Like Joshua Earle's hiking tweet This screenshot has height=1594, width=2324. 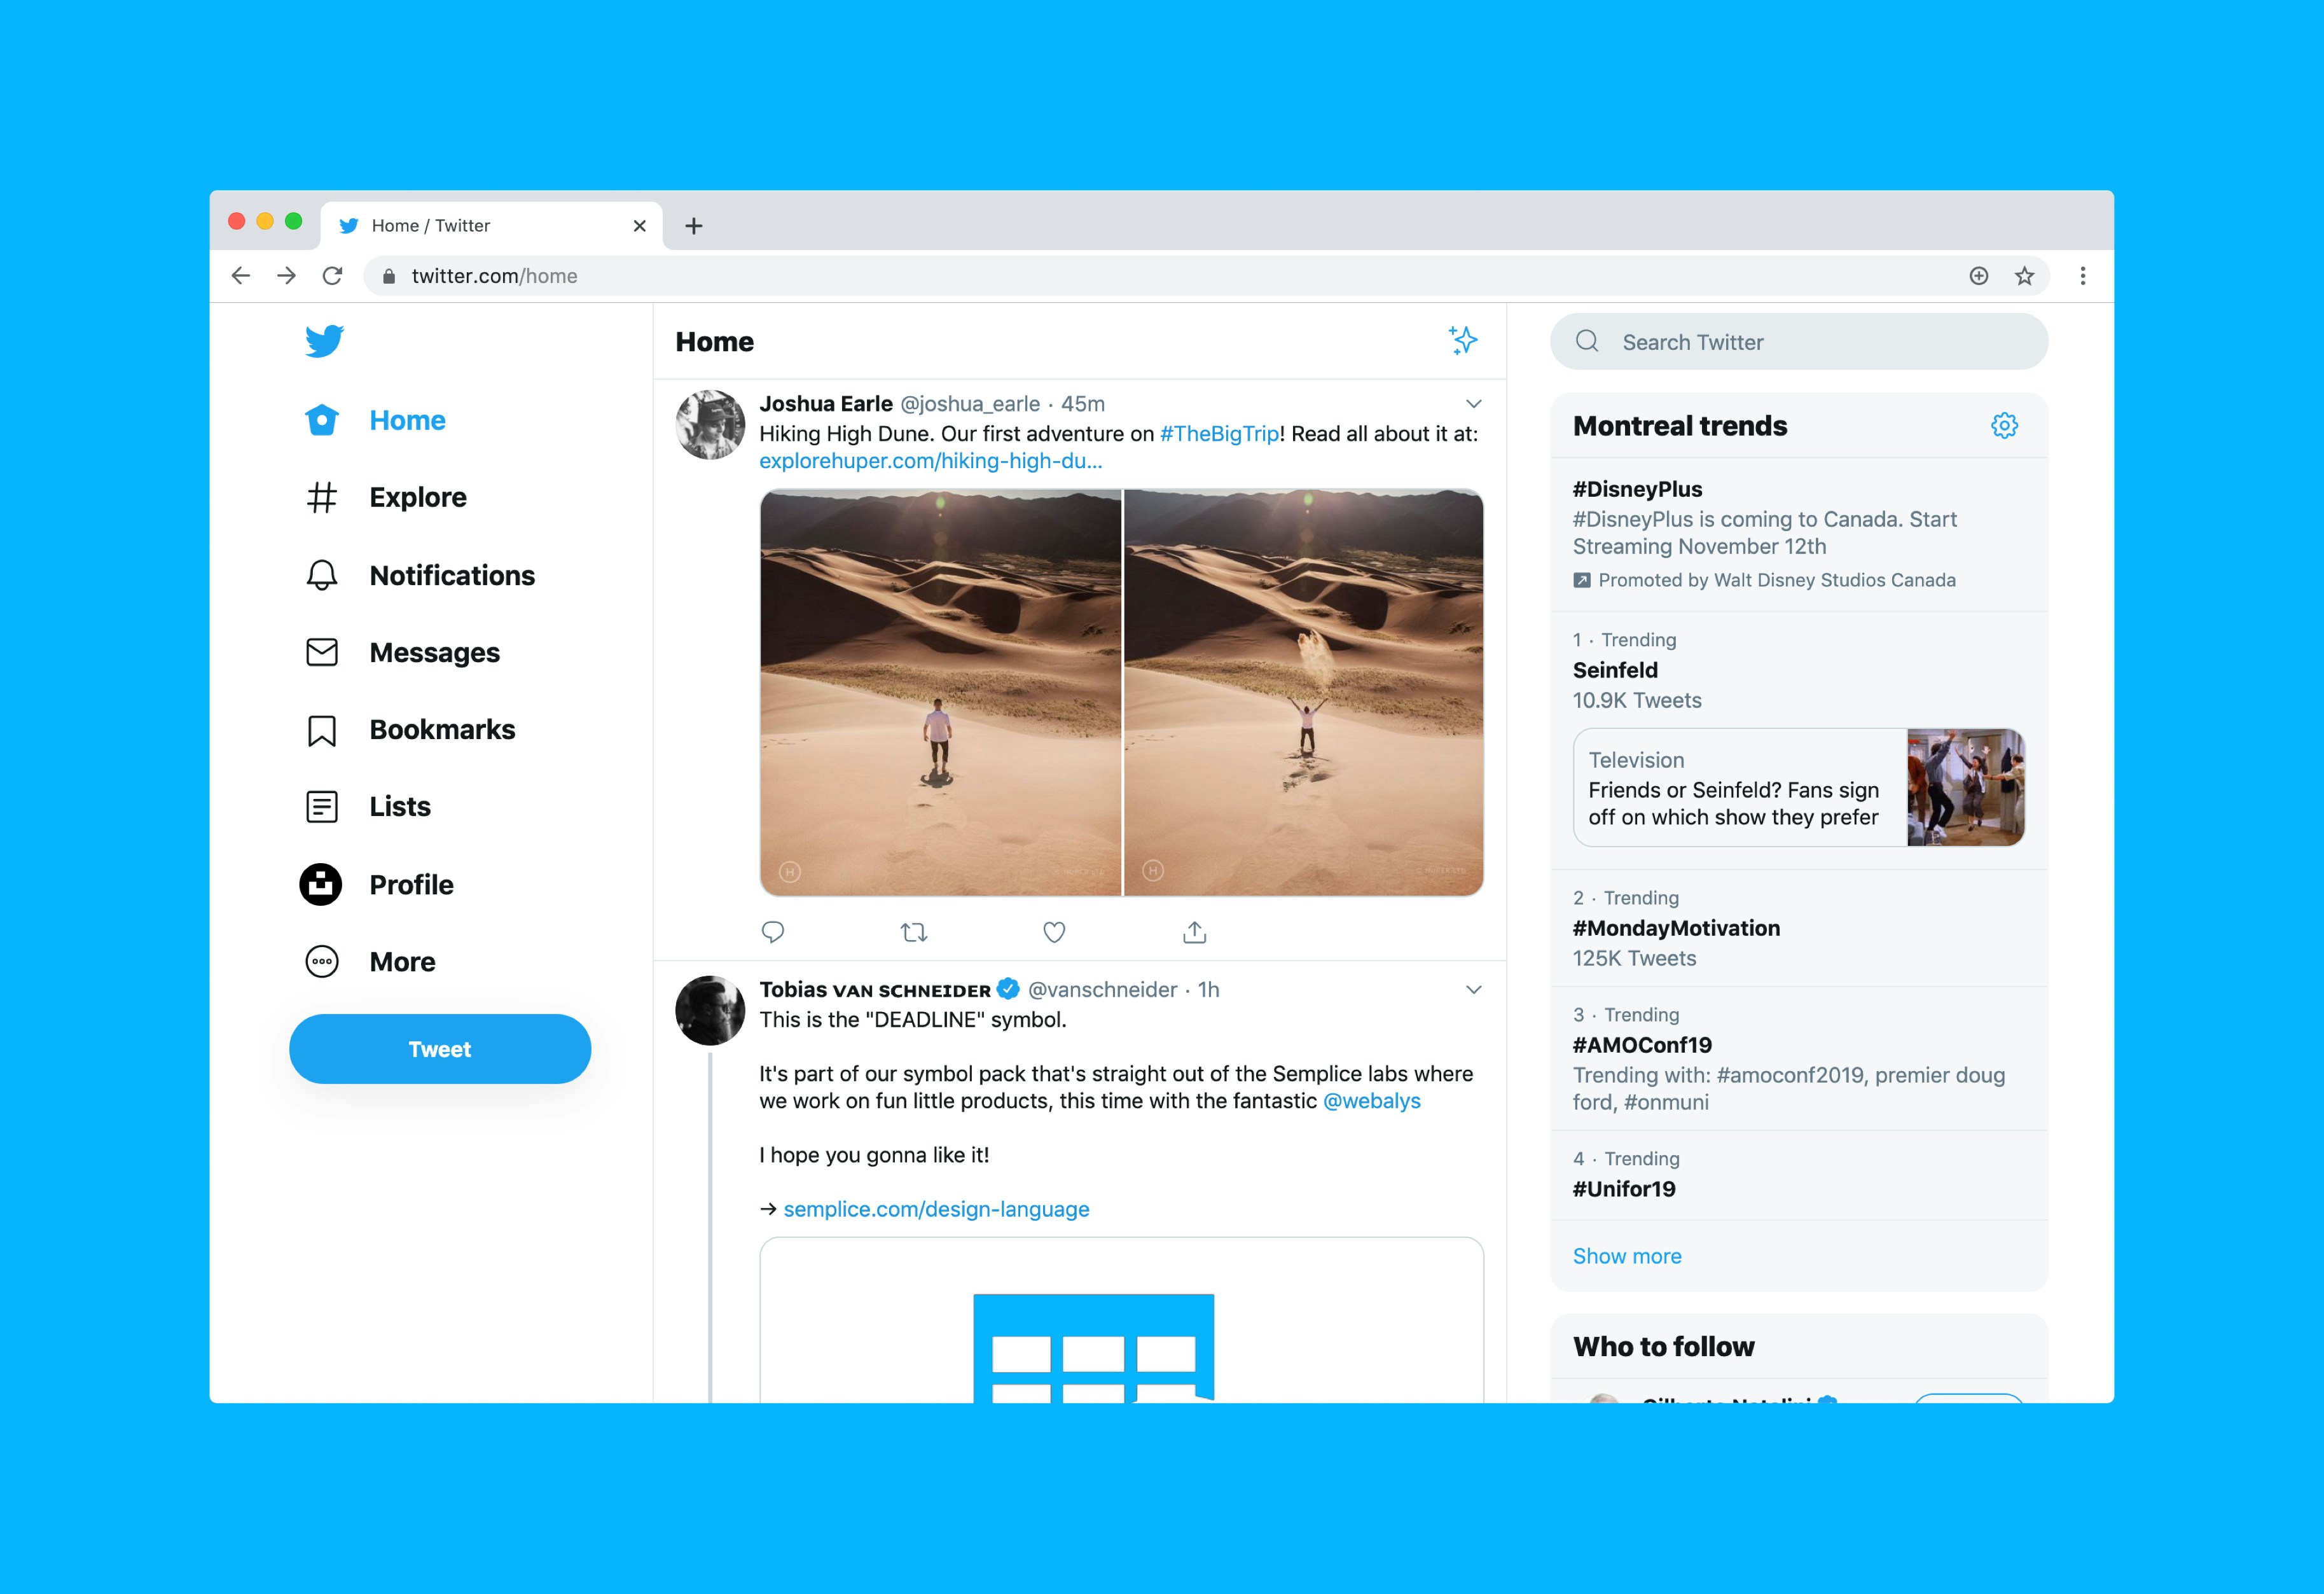pos(1055,931)
